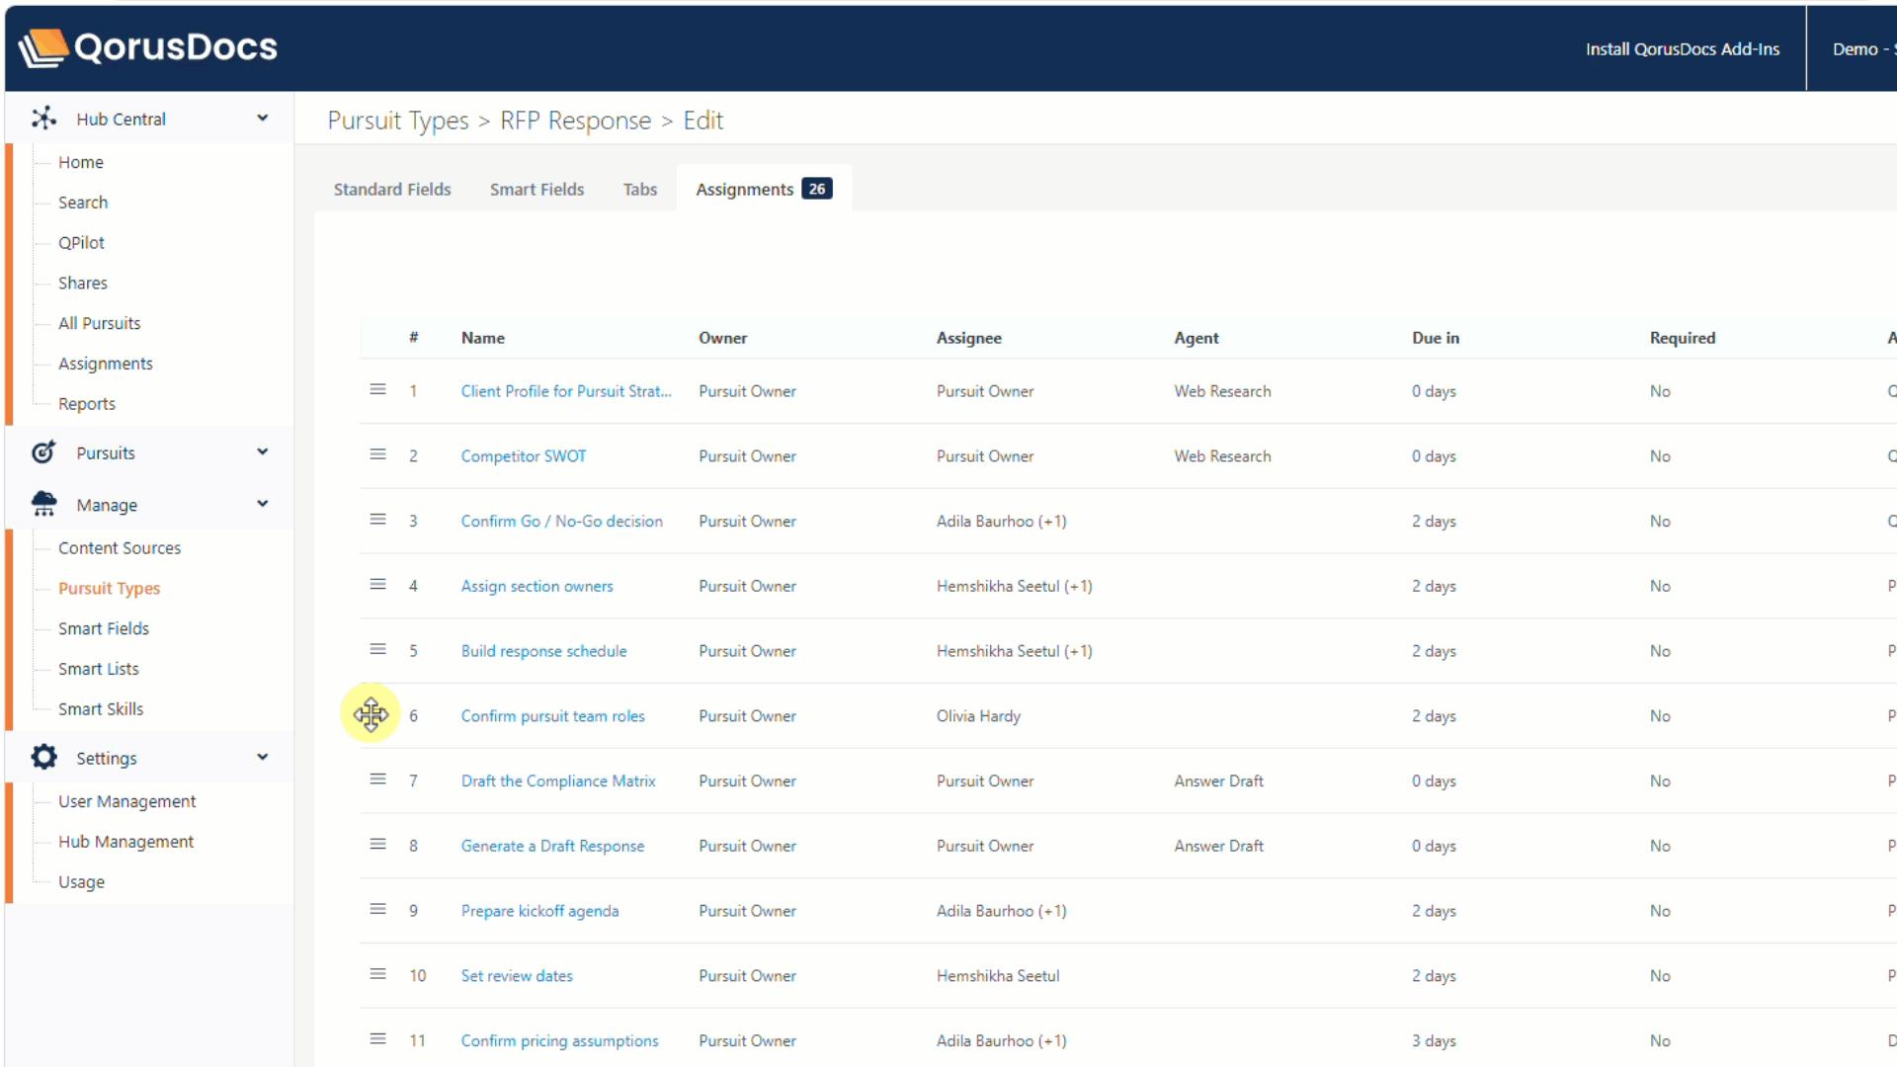This screenshot has height=1067, width=1897.
Task: Click the Agent column header
Action: [x=1196, y=338]
